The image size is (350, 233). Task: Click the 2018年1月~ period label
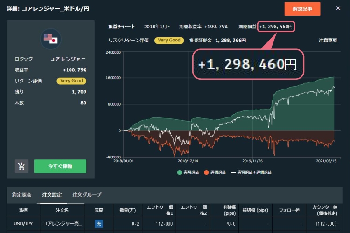coord(157,27)
